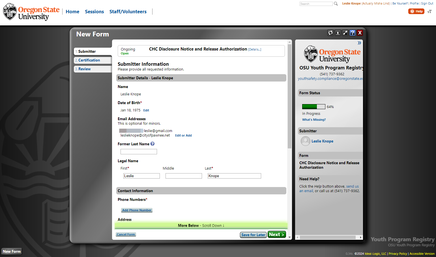Screen dimensions: 436x257
Task: Click the 64% form progress bar
Action: (314, 107)
